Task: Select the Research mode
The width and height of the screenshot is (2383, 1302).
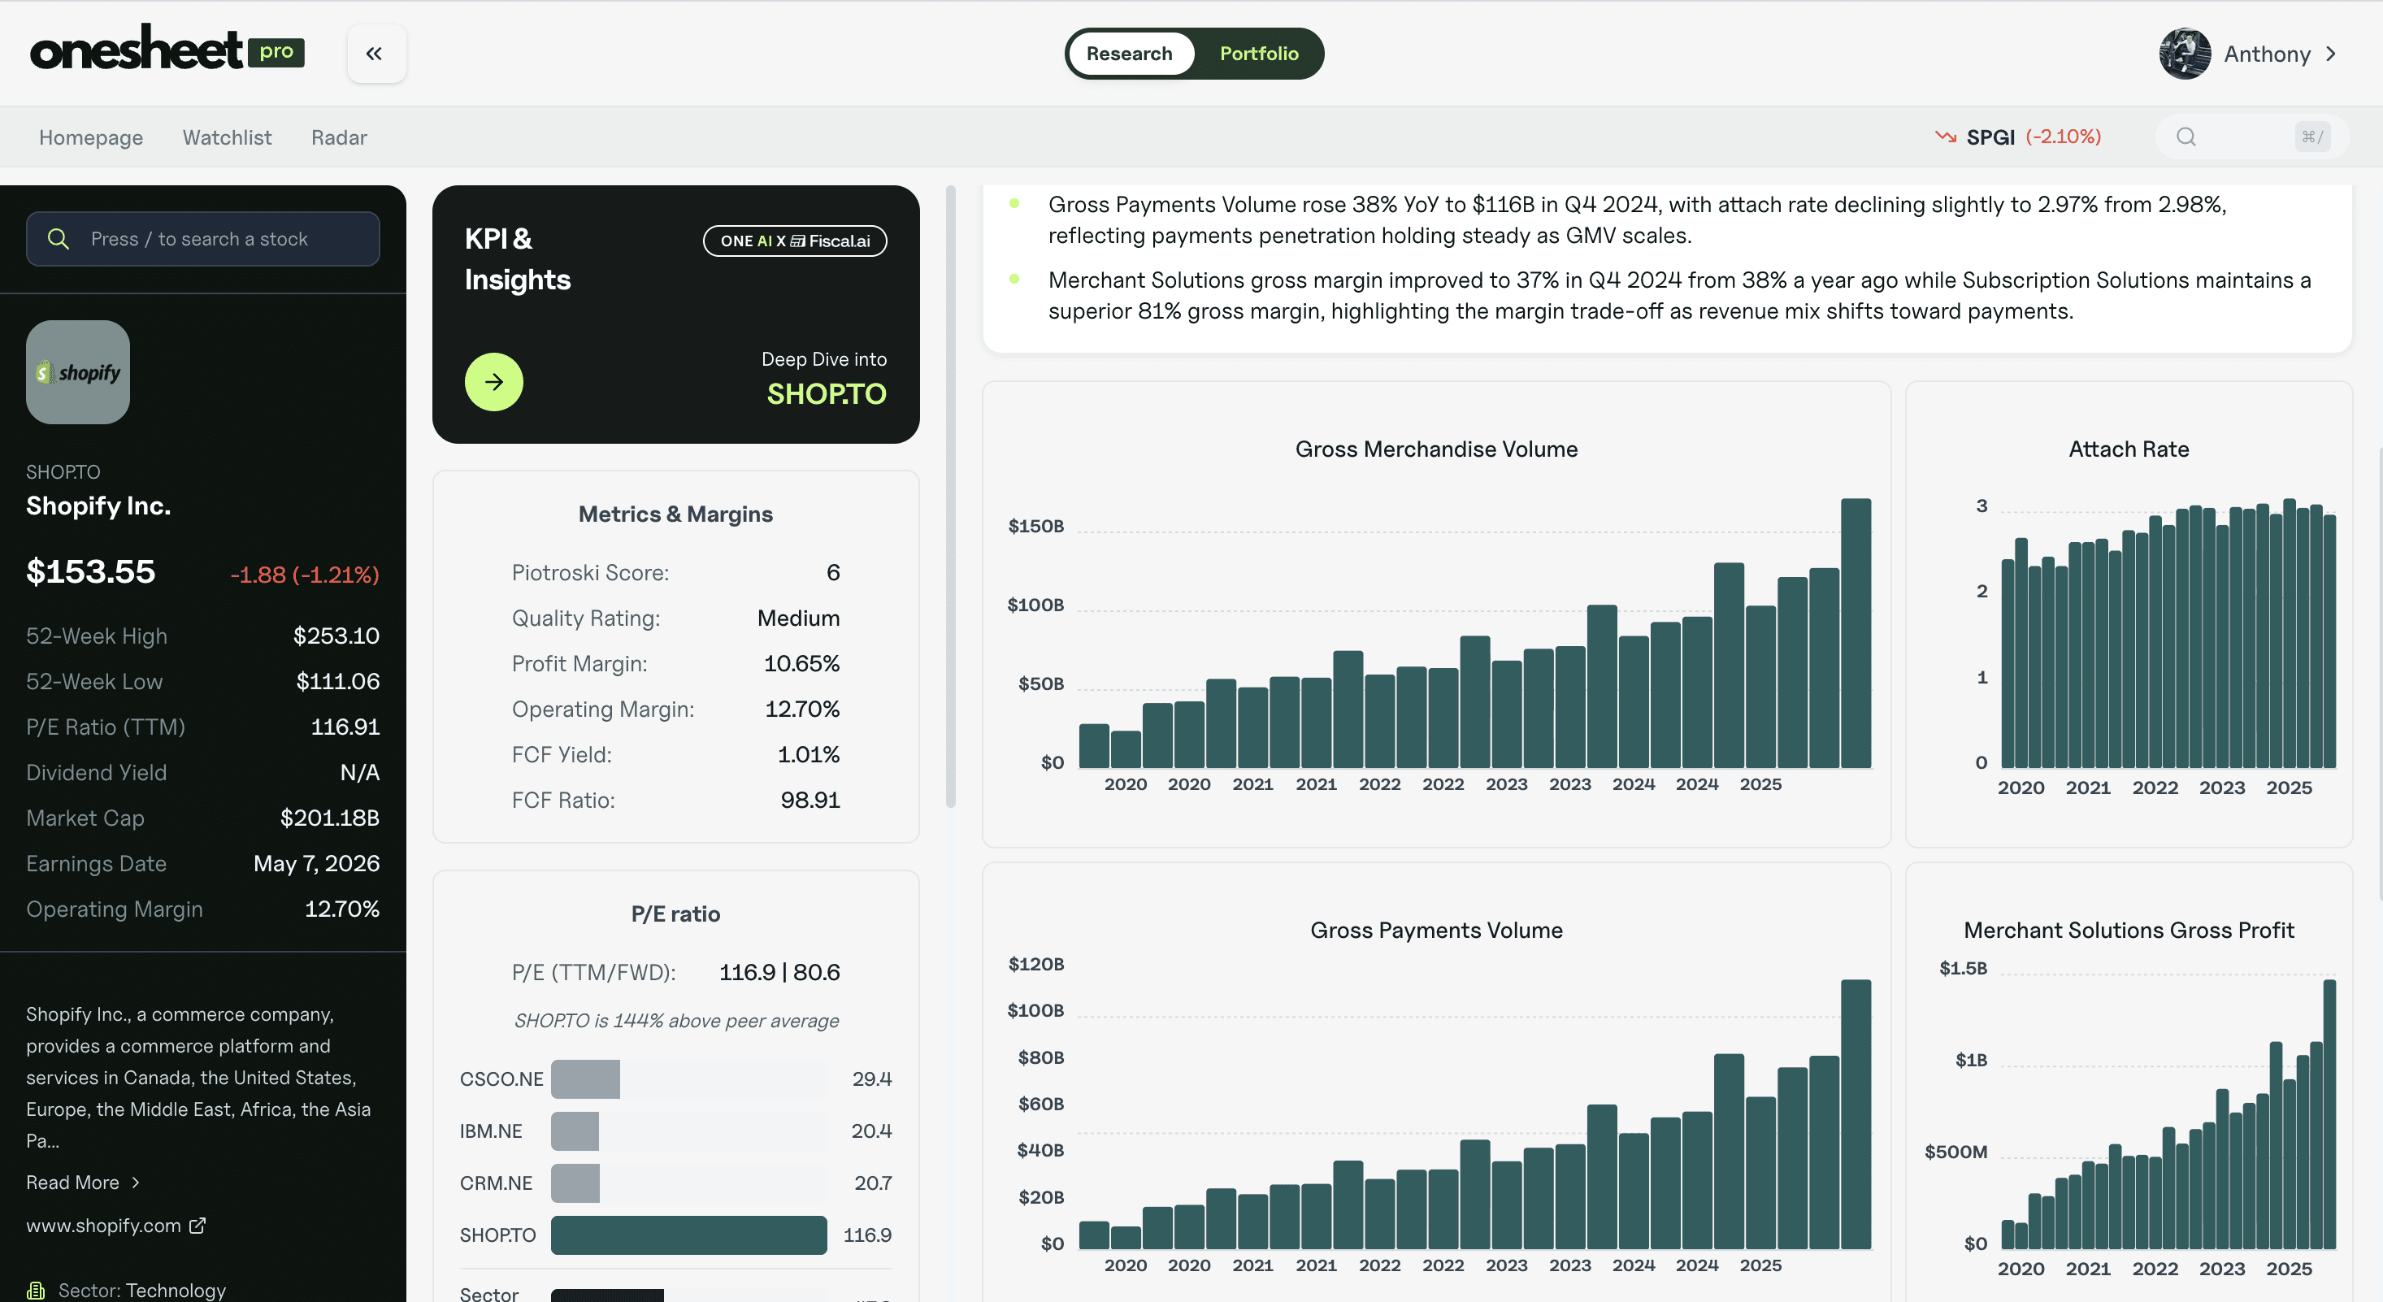Action: [1131, 53]
